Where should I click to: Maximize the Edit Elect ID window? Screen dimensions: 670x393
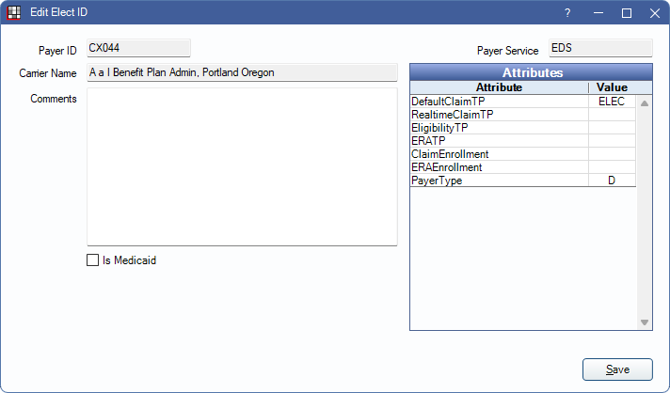coord(627,13)
